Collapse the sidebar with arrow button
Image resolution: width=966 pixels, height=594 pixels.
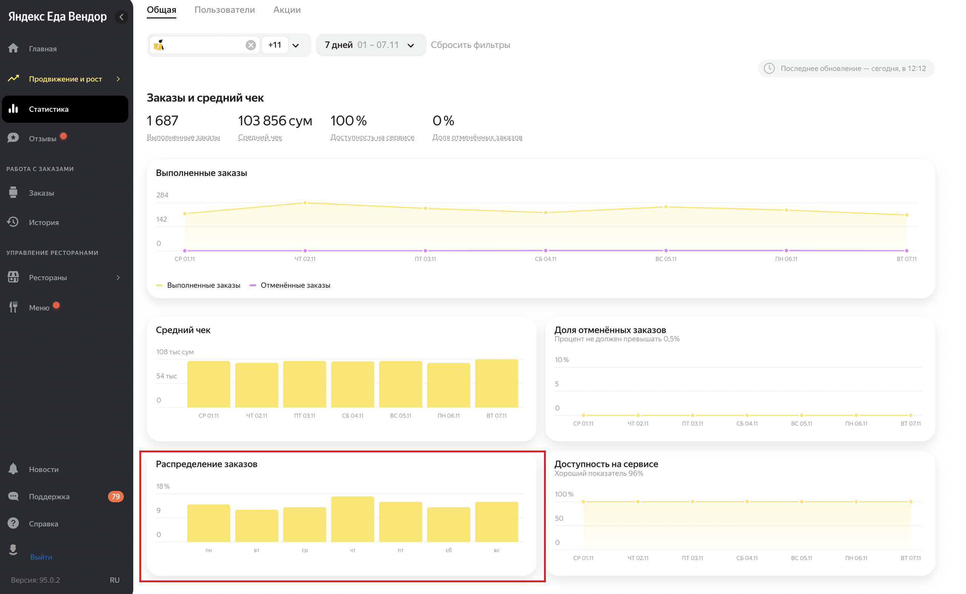pyautogui.click(x=121, y=17)
